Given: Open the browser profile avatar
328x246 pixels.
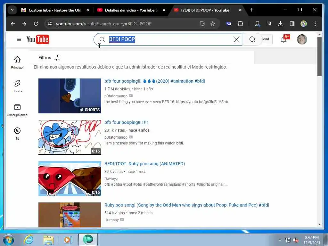Looking at the screenshot, I should coord(304,24).
